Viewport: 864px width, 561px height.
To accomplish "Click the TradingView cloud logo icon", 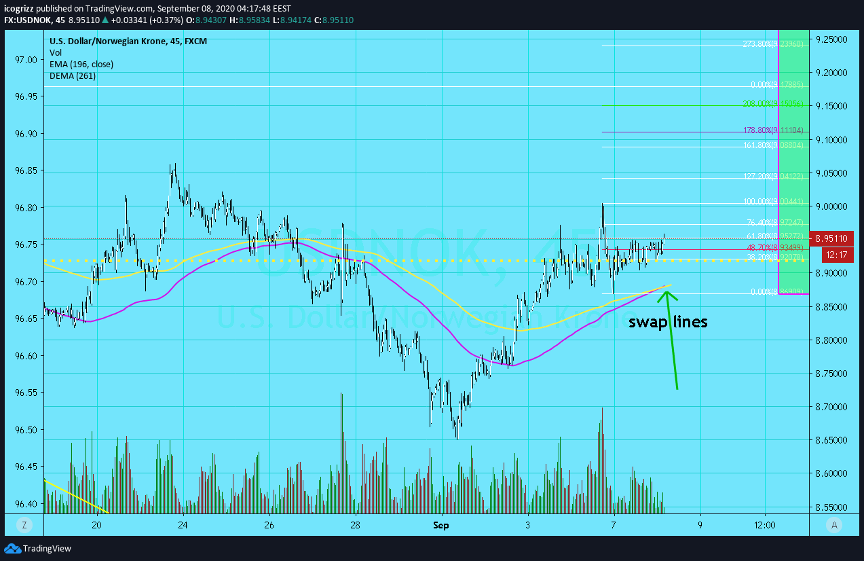I will coord(12,548).
